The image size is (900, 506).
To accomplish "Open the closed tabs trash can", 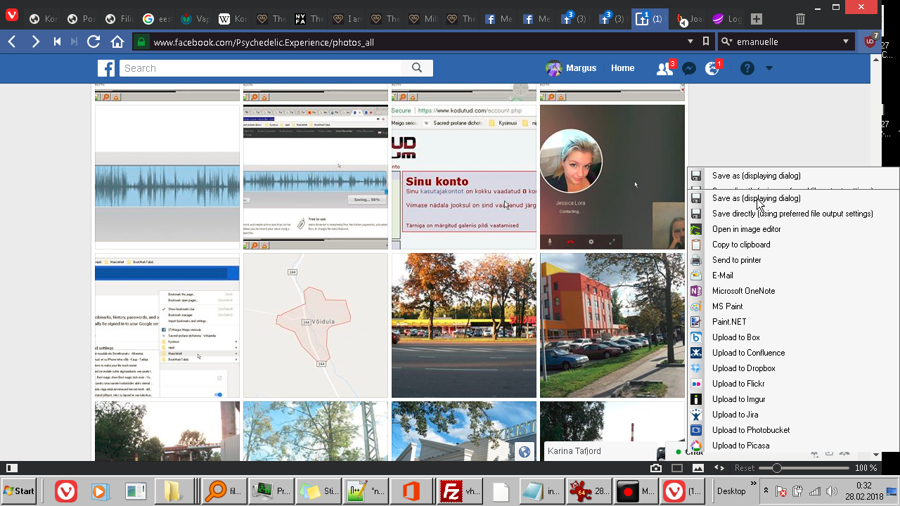I will coord(800,19).
